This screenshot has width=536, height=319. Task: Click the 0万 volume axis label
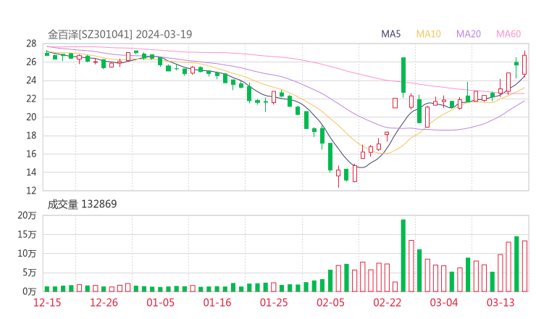click(x=30, y=291)
